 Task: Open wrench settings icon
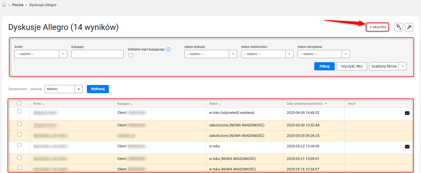click(409, 27)
